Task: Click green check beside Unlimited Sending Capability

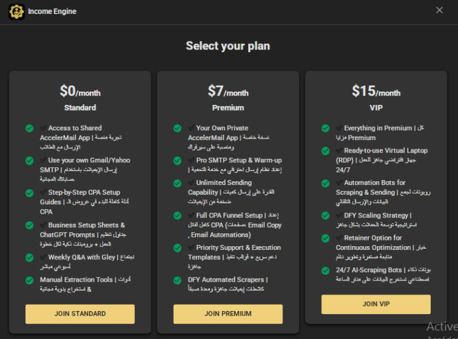Action: 177,183
